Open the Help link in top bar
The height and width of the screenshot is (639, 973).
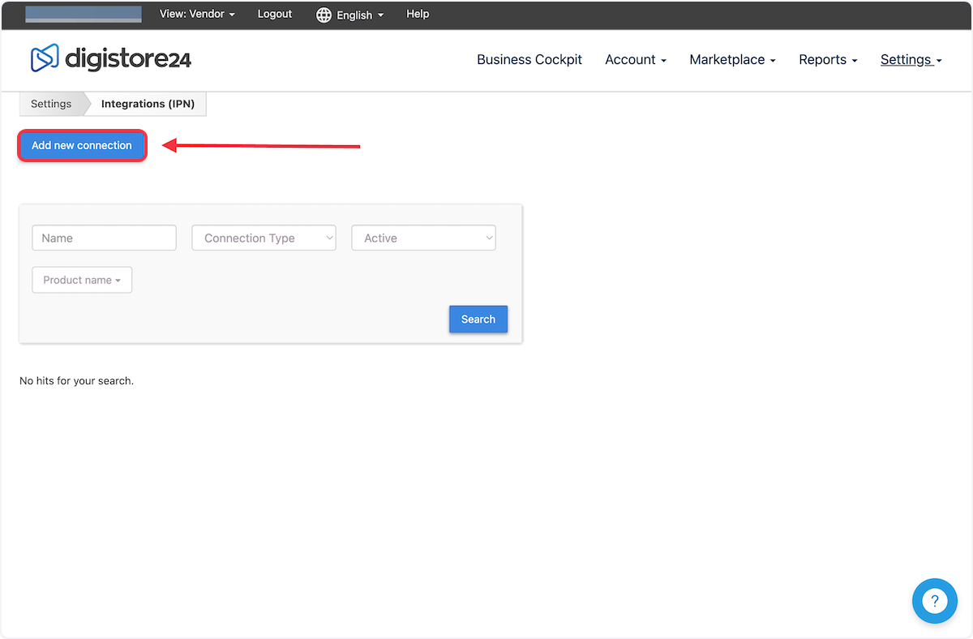[418, 14]
